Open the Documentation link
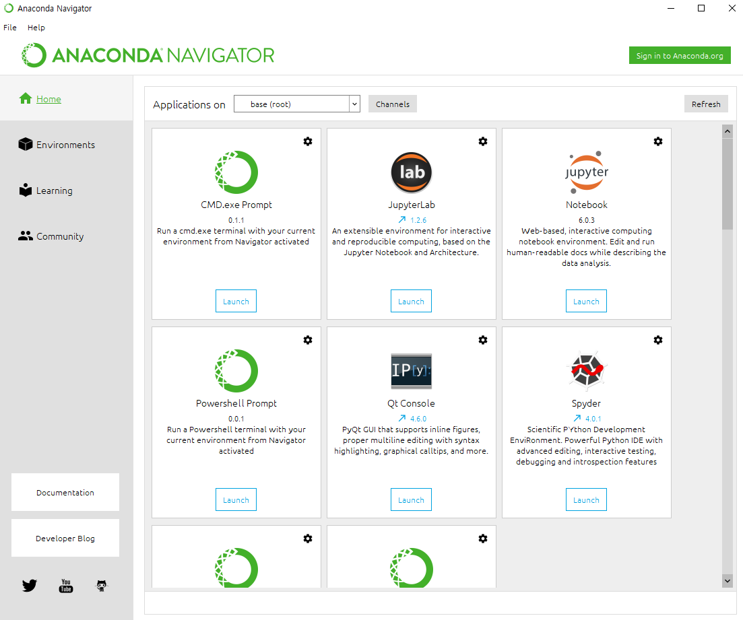Viewport: 743px width, 620px height. tap(65, 492)
